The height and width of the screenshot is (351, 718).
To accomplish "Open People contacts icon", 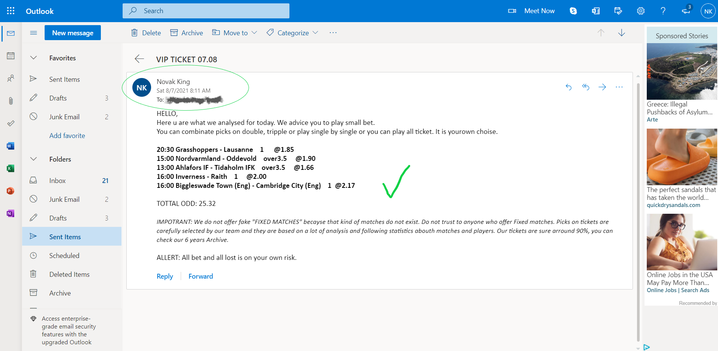I will pyautogui.click(x=10, y=78).
